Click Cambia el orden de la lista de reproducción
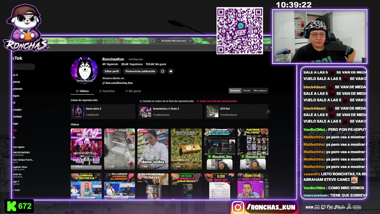The image size is (380, 214). (x=167, y=101)
